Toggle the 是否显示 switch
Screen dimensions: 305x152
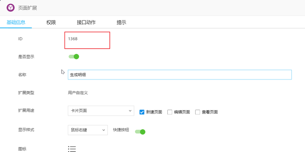74,57
